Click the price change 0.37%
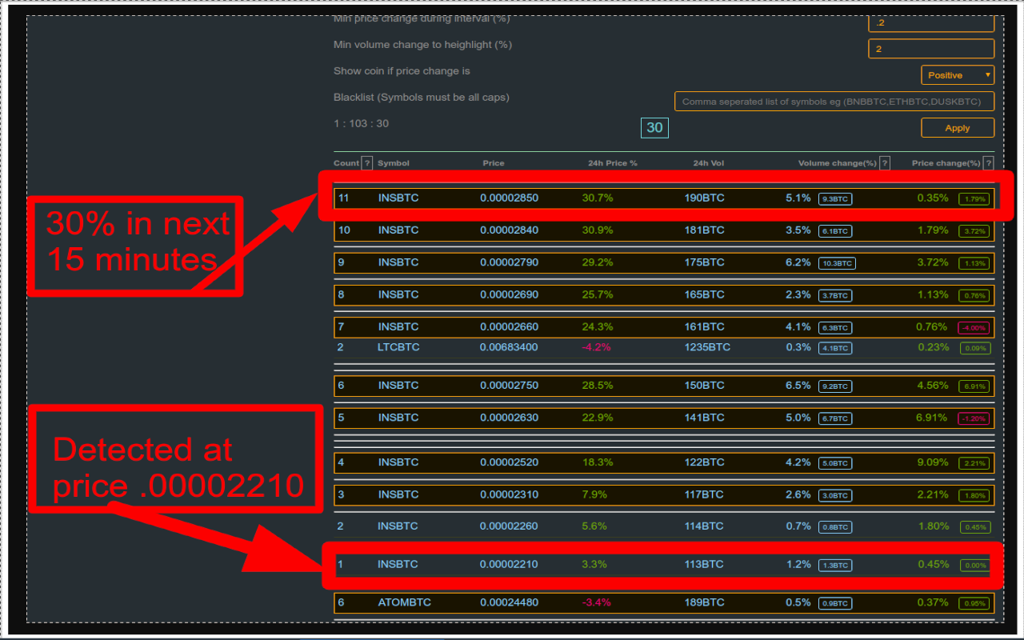The image size is (1024, 640). (x=934, y=602)
